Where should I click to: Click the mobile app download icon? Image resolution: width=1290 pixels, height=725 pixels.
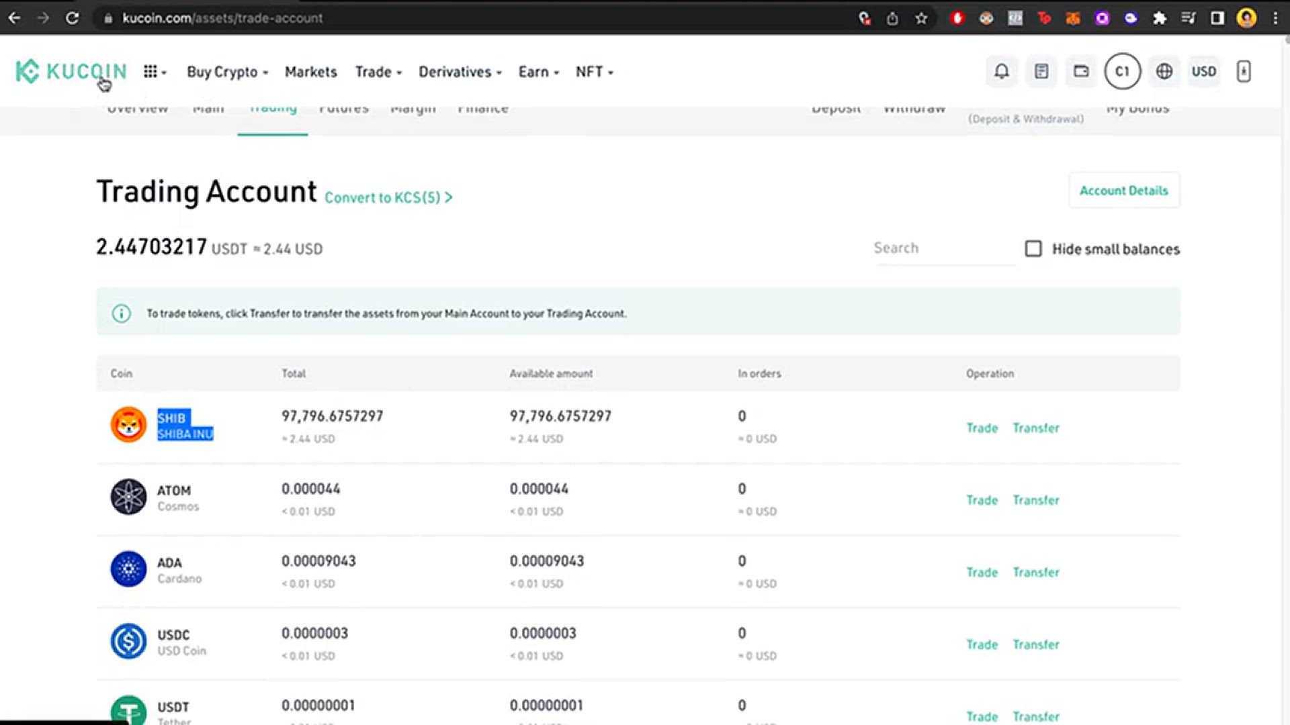1243,71
